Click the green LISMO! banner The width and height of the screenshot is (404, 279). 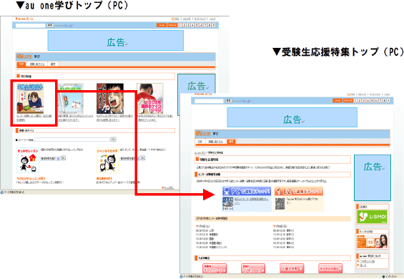[372, 217]
